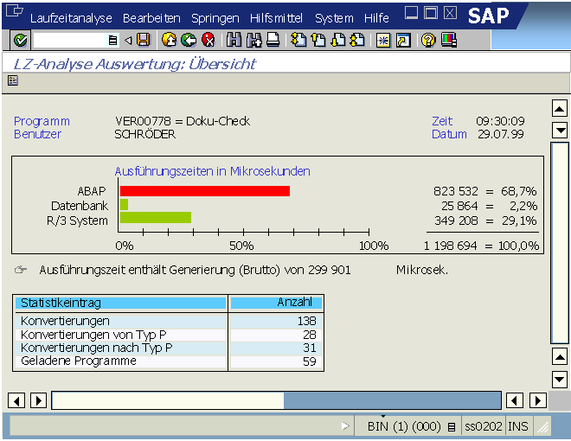Collapse command field with the triangle arrow
Viewport: 571px width, 441px height.
128,40
